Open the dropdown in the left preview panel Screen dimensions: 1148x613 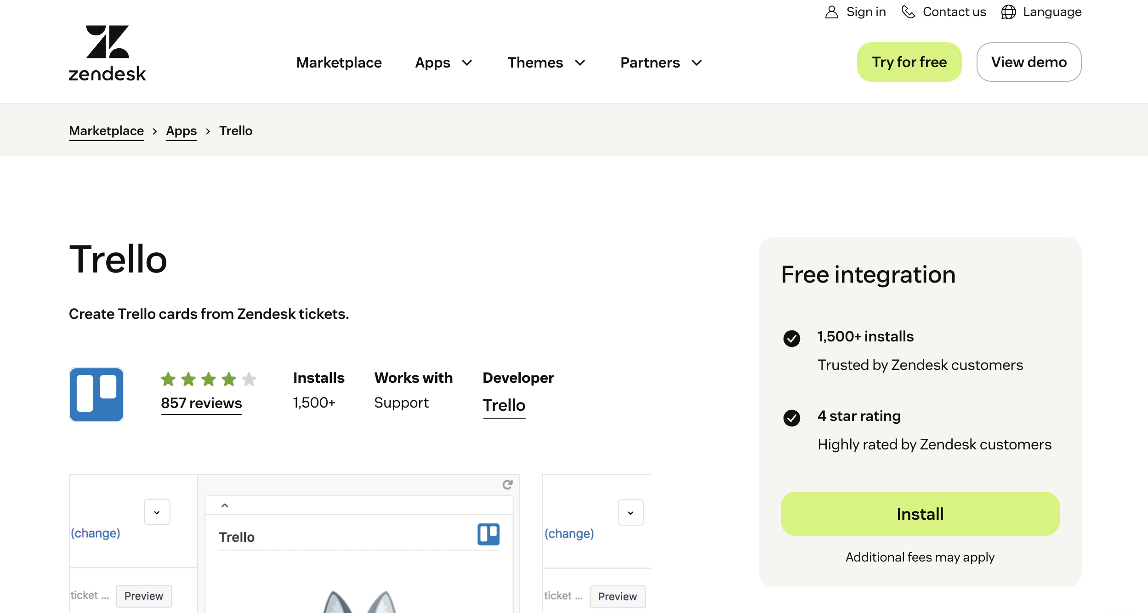point(157,512)
